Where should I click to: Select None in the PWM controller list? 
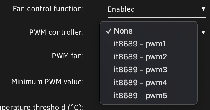click(149, 31)
